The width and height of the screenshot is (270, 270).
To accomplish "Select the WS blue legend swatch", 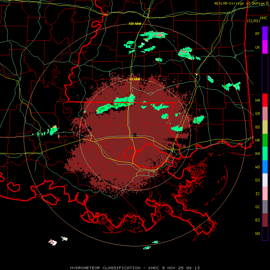I will click(x=265, y=167).
